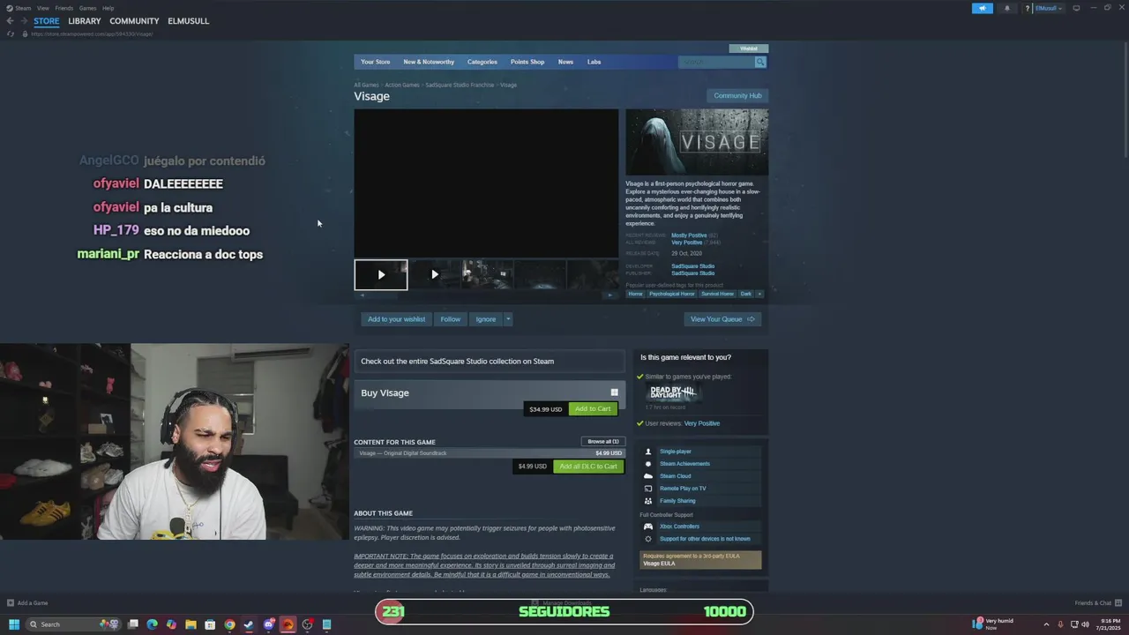Click the Xbox Controllers gamepad icon
The image size is (1129, 635).
648,527
